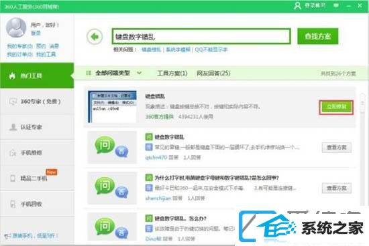The image size is (369, 246).
Task: Open the 手机维修 sidebar item
Action: tap(37, 152)
